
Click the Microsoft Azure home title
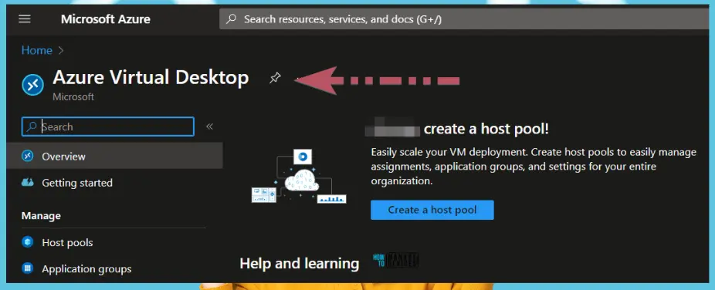coord(105,19)
